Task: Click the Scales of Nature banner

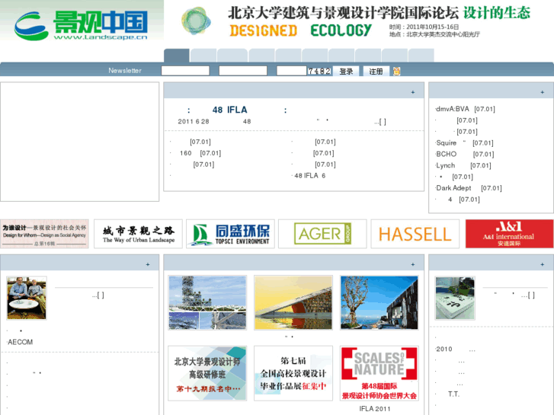Action: pyautogui.click(x=379, y=373)
